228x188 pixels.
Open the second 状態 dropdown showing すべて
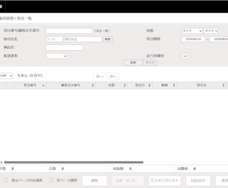(x=211, y=31)
